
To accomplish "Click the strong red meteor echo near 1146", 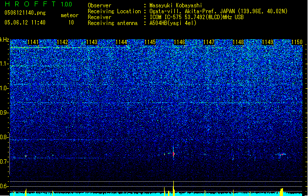I will (x=173, y=154).
